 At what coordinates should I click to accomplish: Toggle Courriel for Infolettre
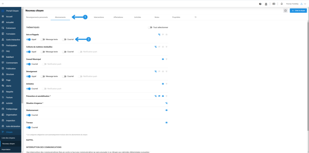point(29,89)
